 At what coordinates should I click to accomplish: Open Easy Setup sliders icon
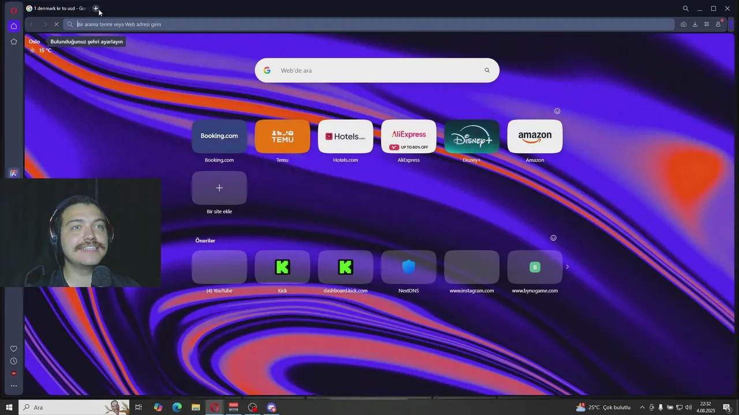707,24
